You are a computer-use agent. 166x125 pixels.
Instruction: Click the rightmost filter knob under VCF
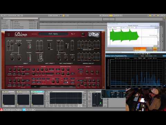point(73,58)
